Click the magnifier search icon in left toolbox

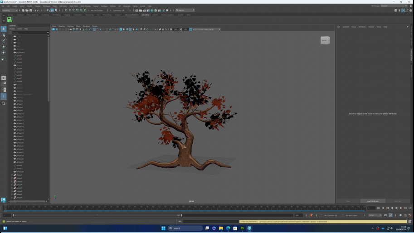pos(4,103)
